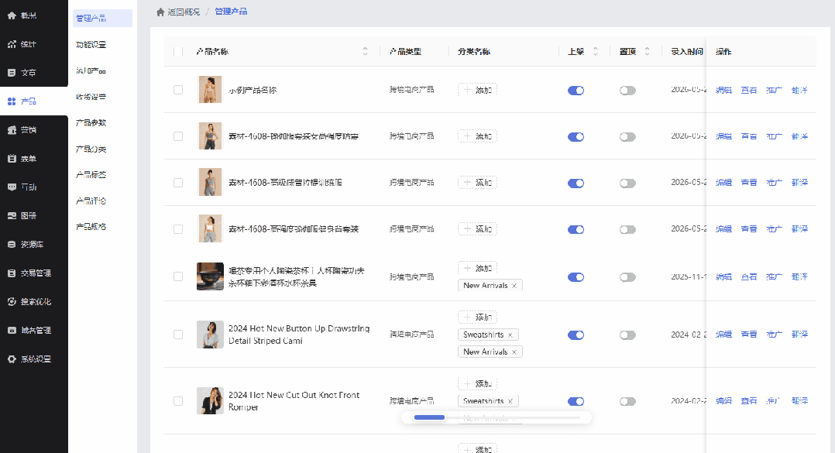The height and width of the screenshot is (453, 835).
Task: Click the 系统设置 gear icon
Action: coord(12,359)
